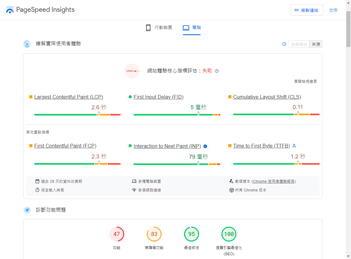Click the 83 無障礙功能 score gauge
Image resolution: width=351 pixels, height=259 pixels.
coord(154,234)
